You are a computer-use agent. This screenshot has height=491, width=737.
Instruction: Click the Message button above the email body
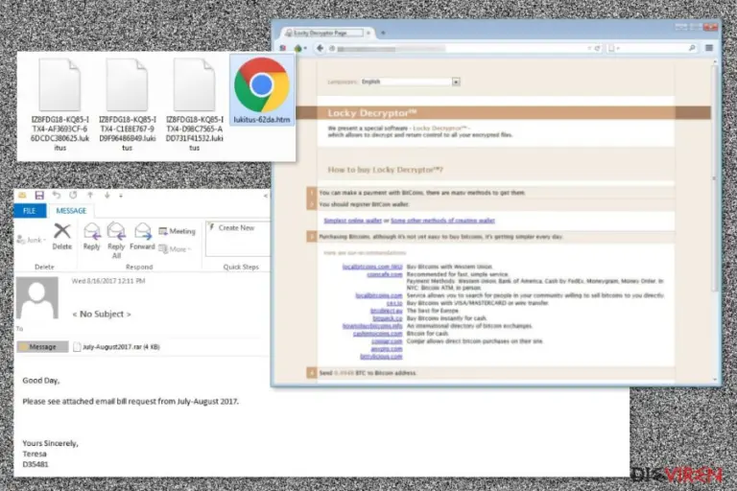(43, 347)
